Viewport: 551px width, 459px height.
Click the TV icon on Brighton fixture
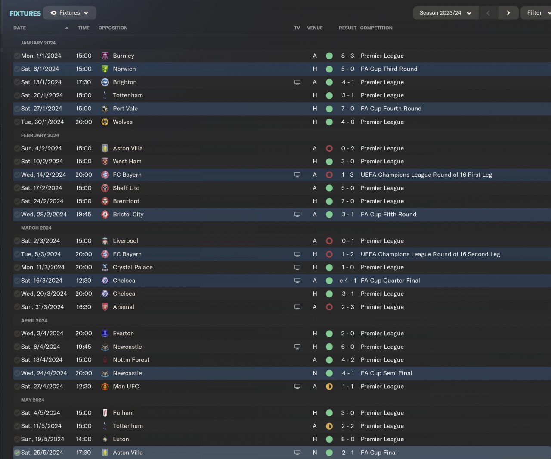pyautogui.click(x=297, y=82)
